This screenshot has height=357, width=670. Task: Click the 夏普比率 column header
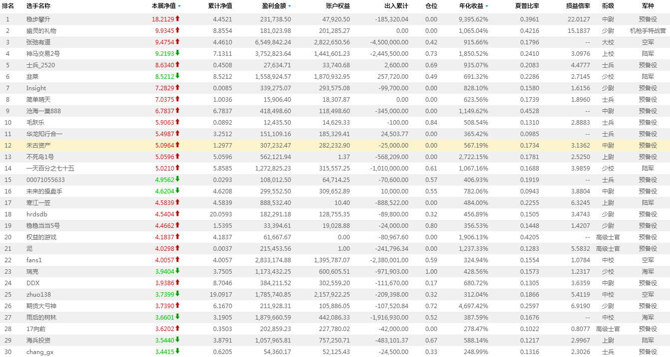tap(527, 6)
